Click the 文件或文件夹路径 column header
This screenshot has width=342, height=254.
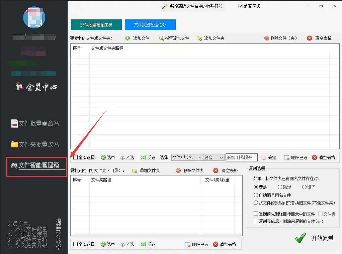pos(107,48)
